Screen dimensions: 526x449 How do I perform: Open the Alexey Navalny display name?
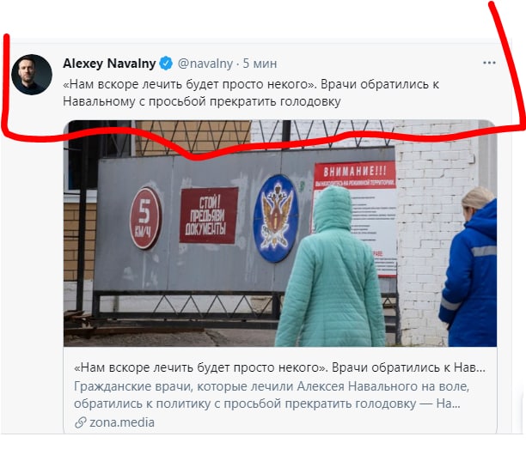(x=109, y=64)
